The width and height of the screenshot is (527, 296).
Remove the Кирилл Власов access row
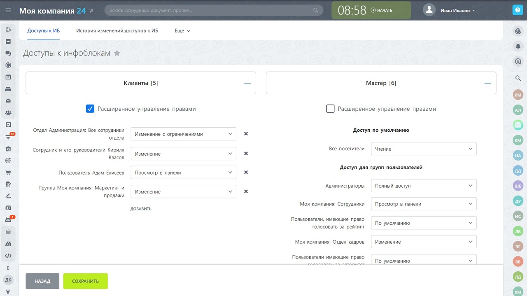point(246,154)
